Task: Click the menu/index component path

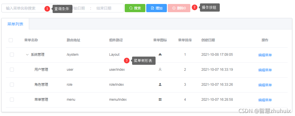Action: coord(118,99)
